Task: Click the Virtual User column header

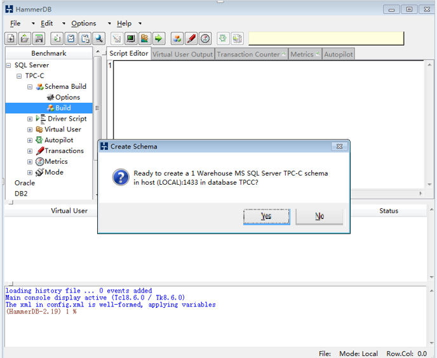Action: (69, 211)
